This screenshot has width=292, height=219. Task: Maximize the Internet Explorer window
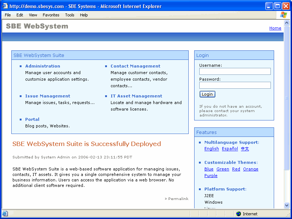pos(277,6)
